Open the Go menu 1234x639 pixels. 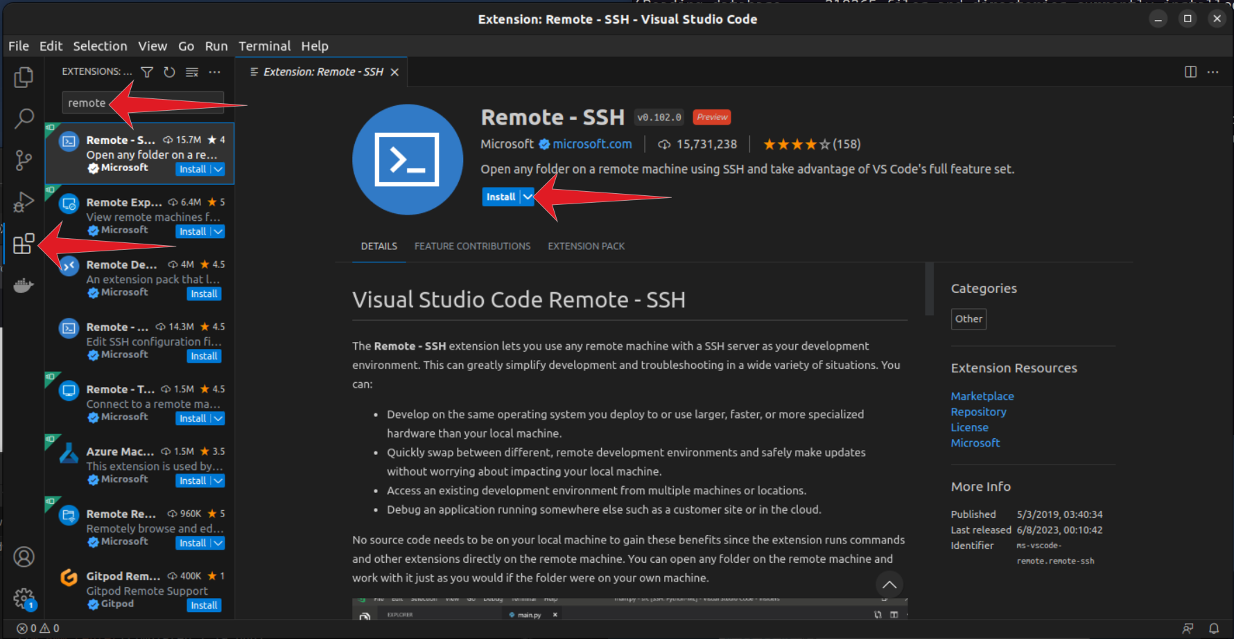coord(186,46)
